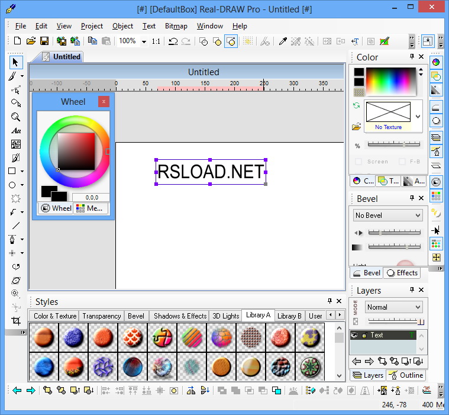This screenshot has width=449, height=415.
Task: Apply the green star sphere style
Action: [x=310, y=367]
